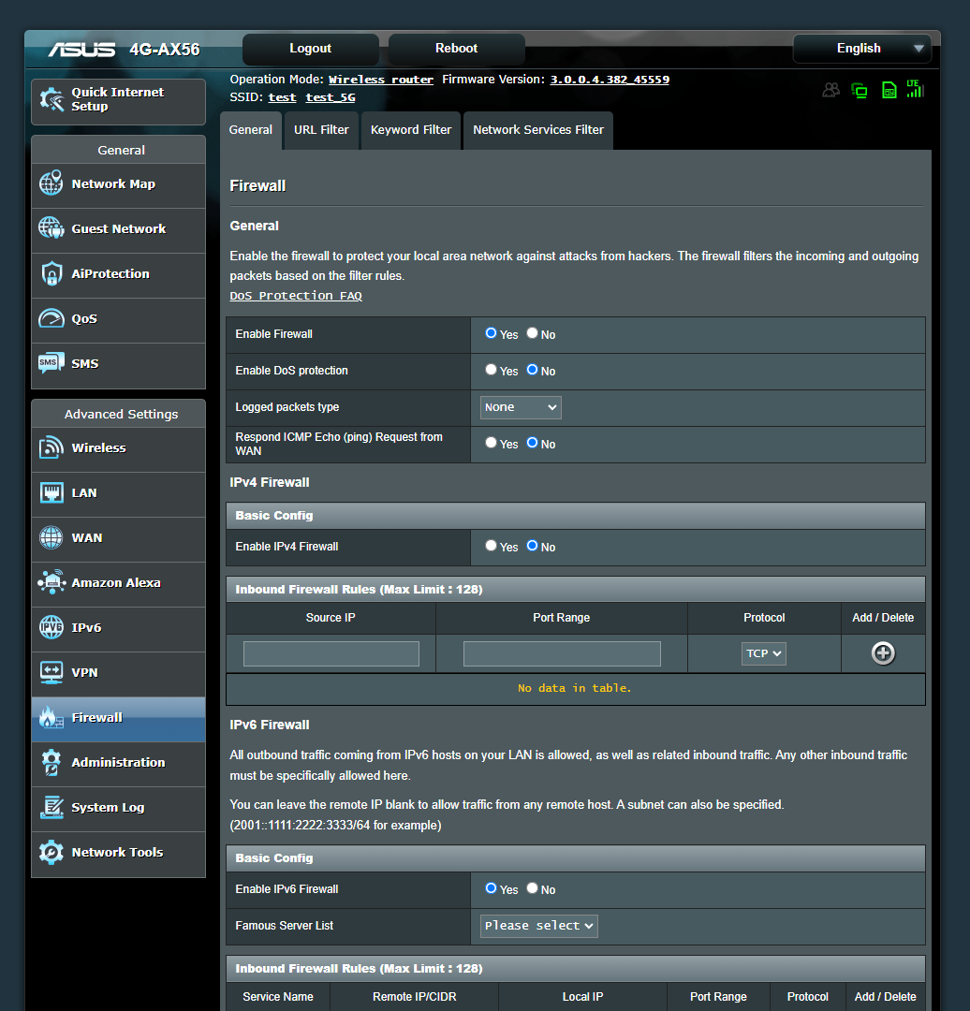
Task: Click the QoS gauge icon
Action: [x=51, y=318]
